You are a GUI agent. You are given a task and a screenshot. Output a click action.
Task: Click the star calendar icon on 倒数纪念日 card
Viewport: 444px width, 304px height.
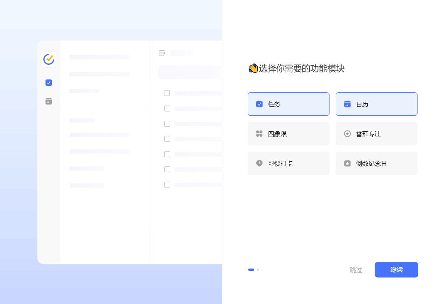click(x=347, y=163)
